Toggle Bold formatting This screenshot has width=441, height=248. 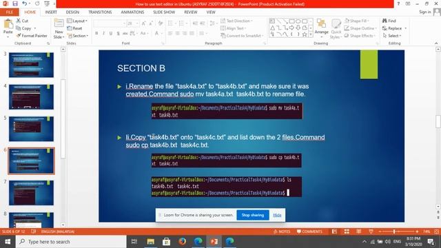[96, 34]
